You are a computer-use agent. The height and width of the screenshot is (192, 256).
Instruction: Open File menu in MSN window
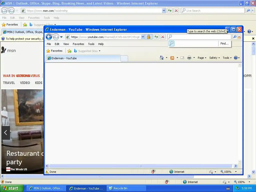pos(4,18)
